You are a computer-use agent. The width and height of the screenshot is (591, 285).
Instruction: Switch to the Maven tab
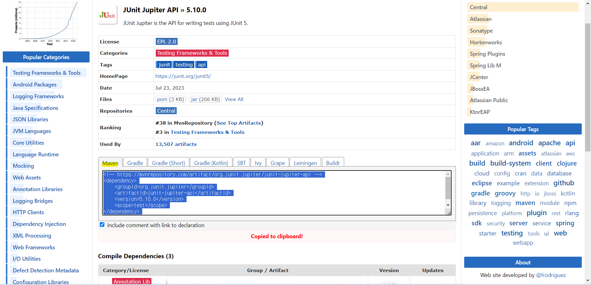point(110,163)
